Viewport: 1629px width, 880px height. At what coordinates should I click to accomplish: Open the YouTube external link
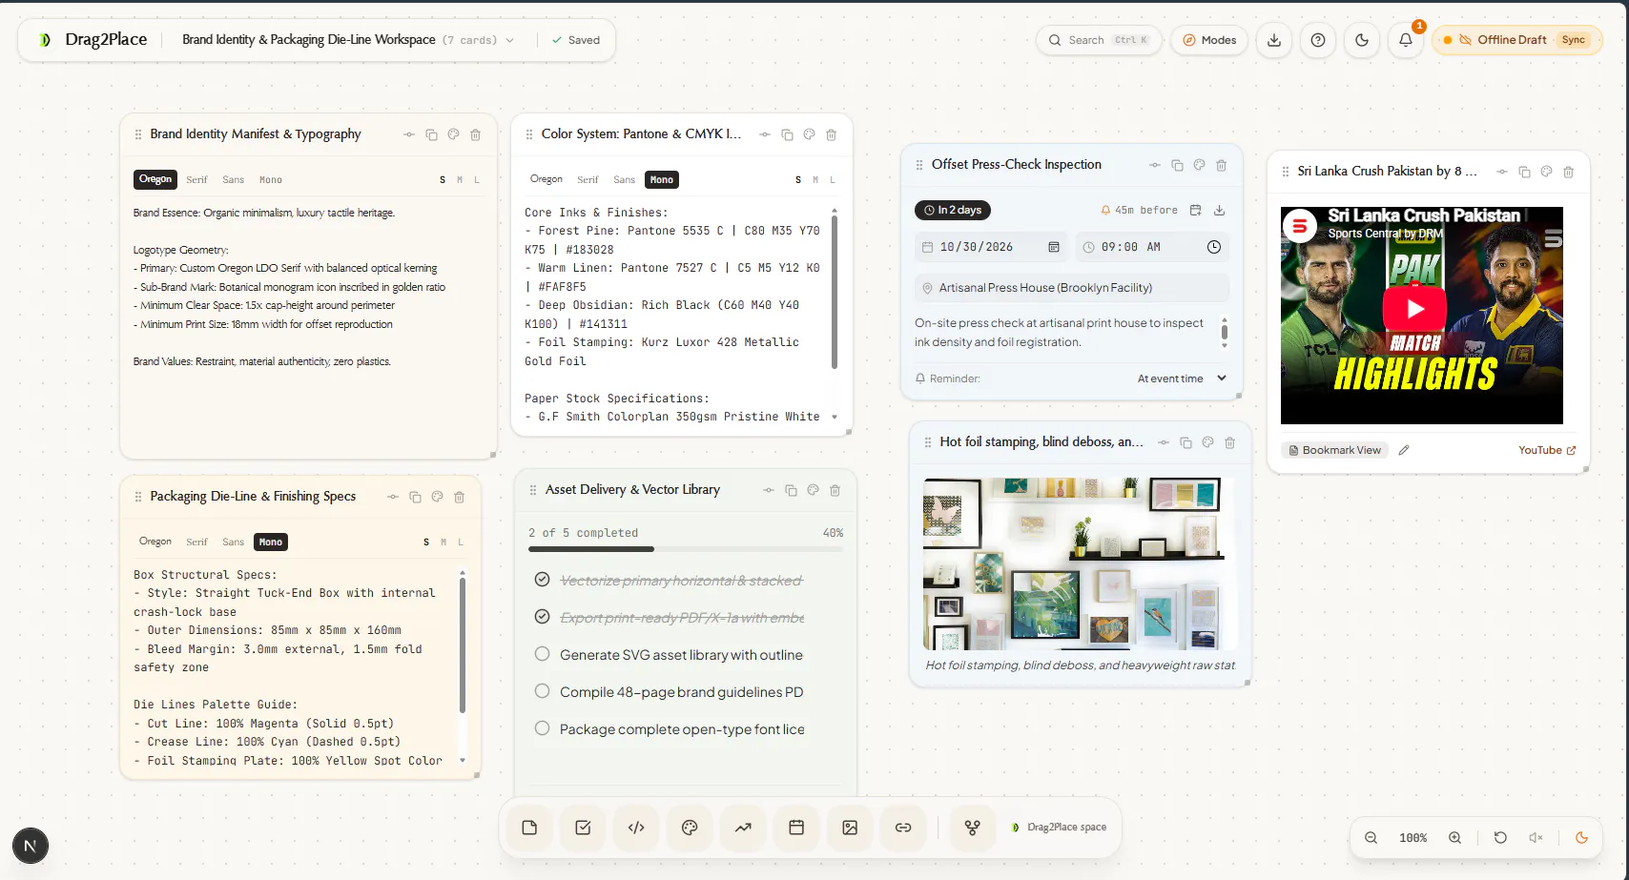tap(1547, 450)
